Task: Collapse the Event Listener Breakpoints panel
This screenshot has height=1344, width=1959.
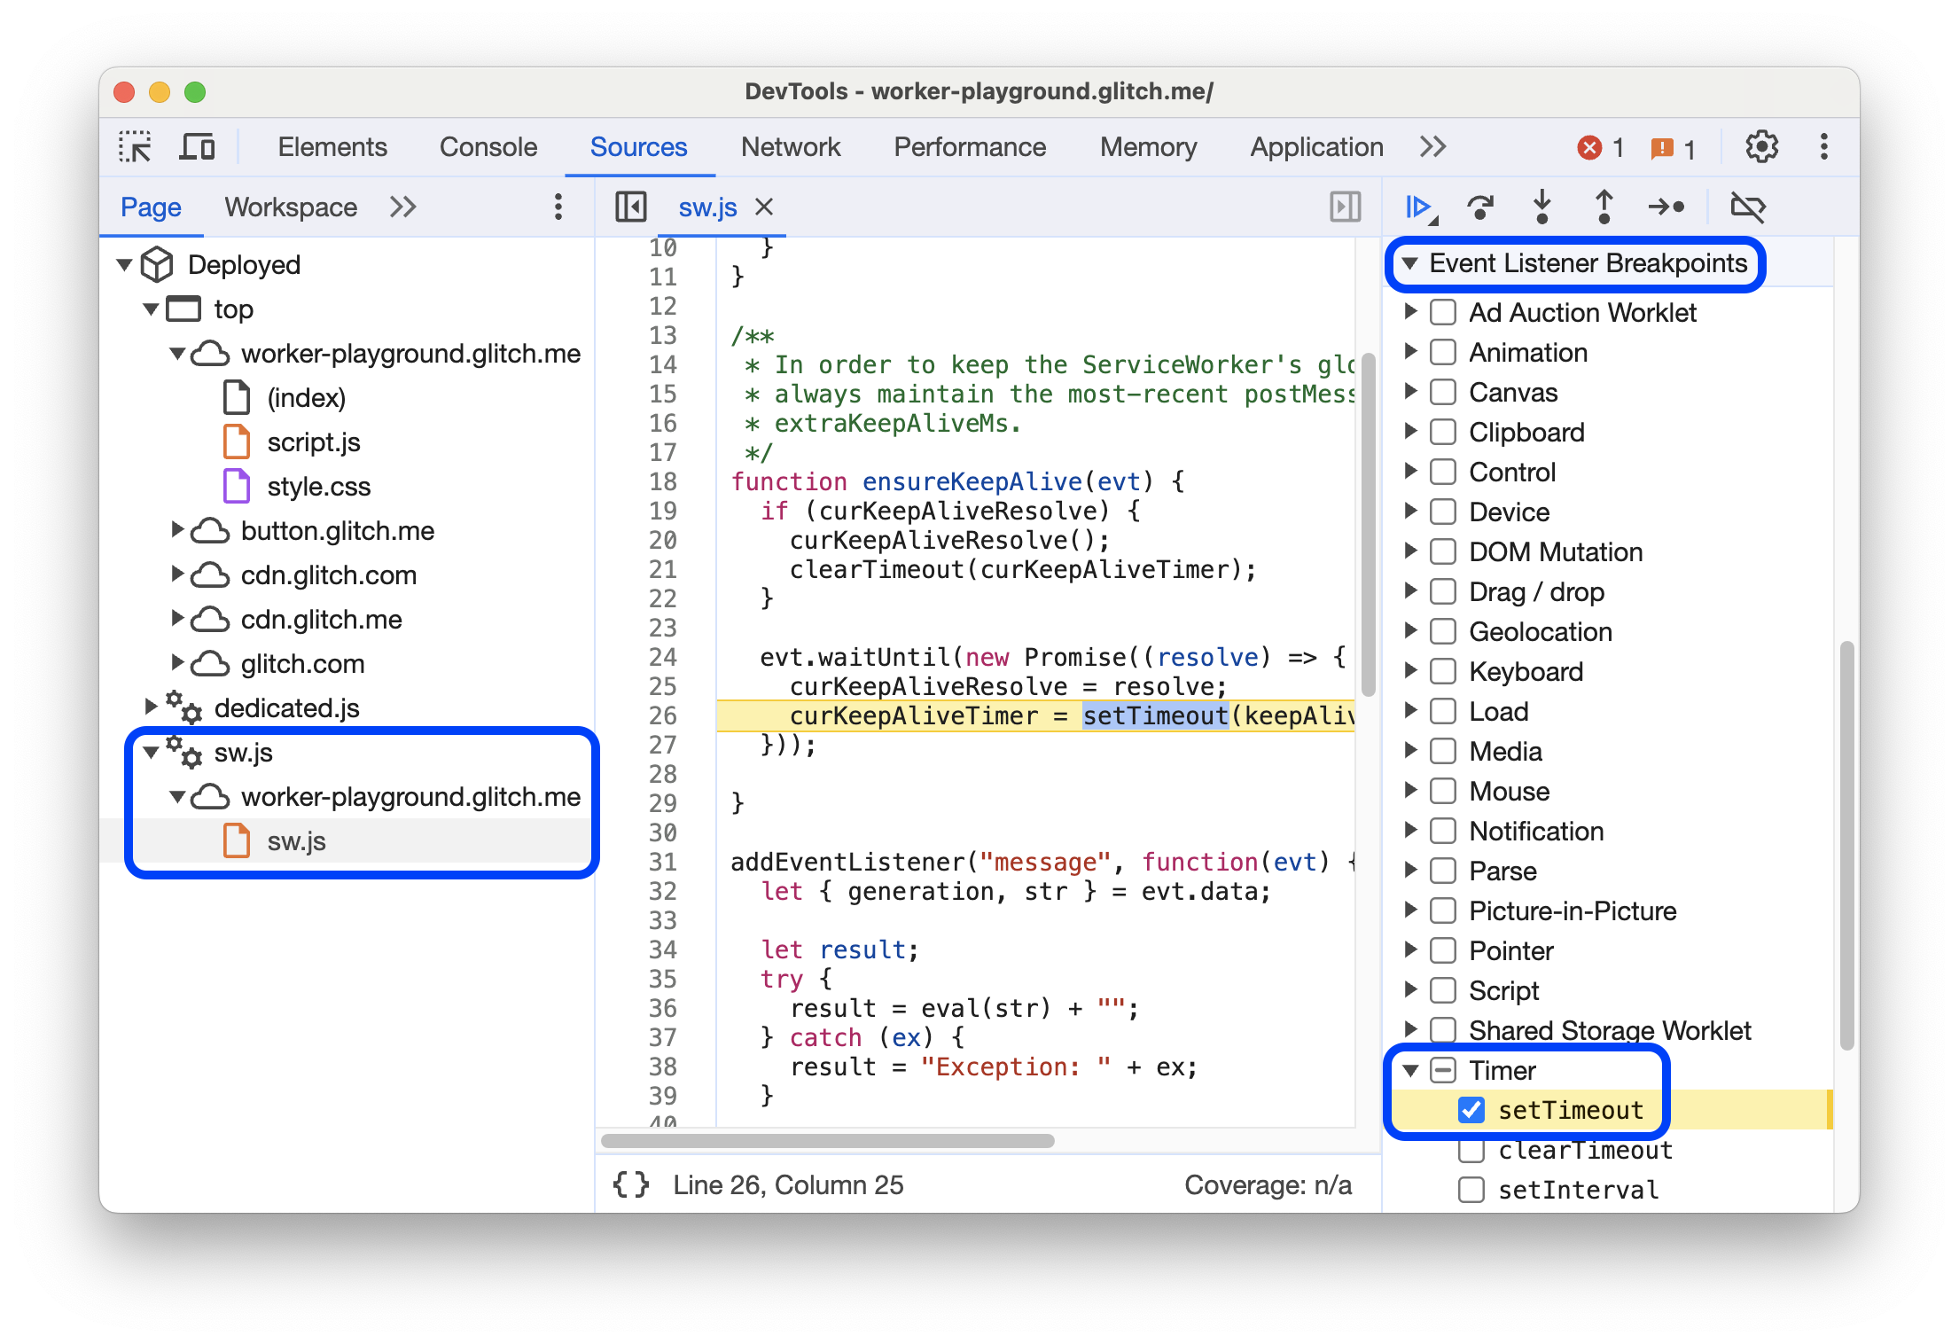Action: click(1411, 263)
